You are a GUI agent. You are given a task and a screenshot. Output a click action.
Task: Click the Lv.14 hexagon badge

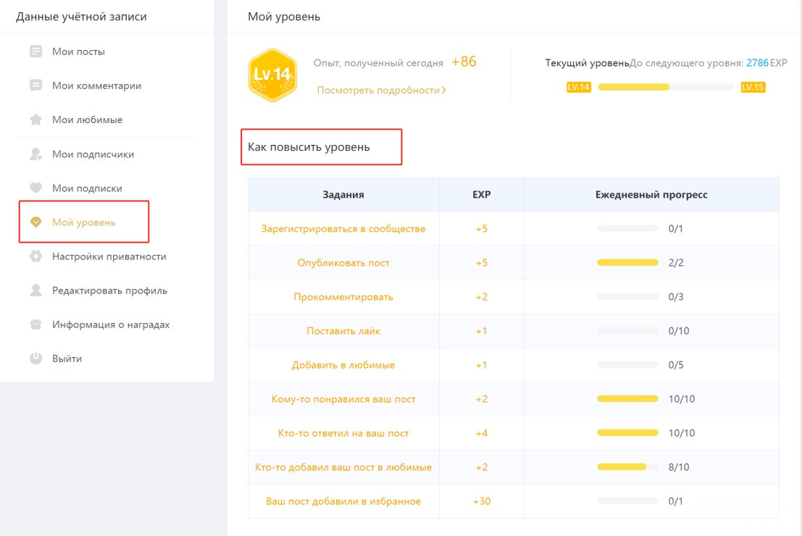[x=272, y=75]
